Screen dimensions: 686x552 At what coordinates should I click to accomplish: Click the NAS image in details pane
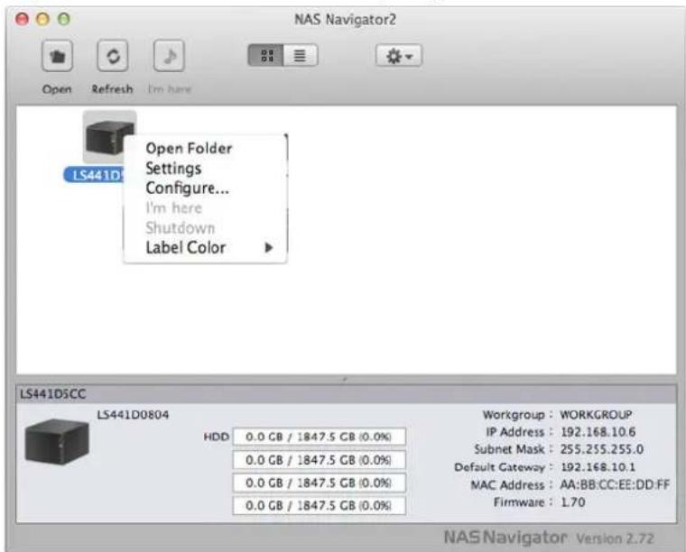tap(57, 441)
